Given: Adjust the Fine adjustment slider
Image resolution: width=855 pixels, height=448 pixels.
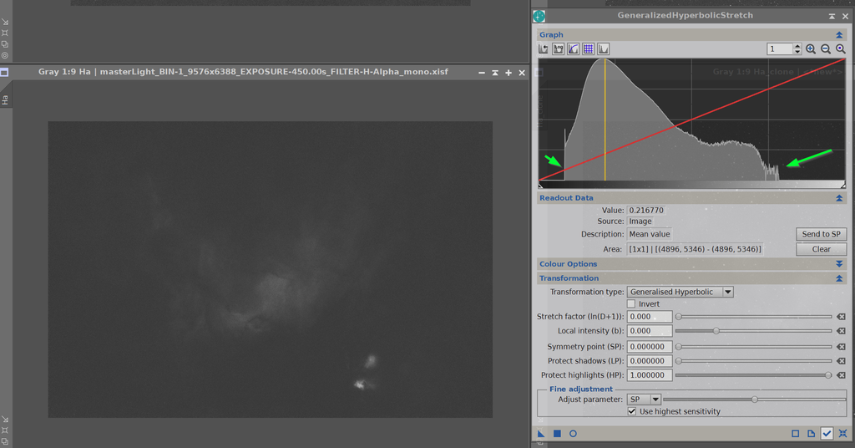Looking at the screenshot, I should [755, 400].
